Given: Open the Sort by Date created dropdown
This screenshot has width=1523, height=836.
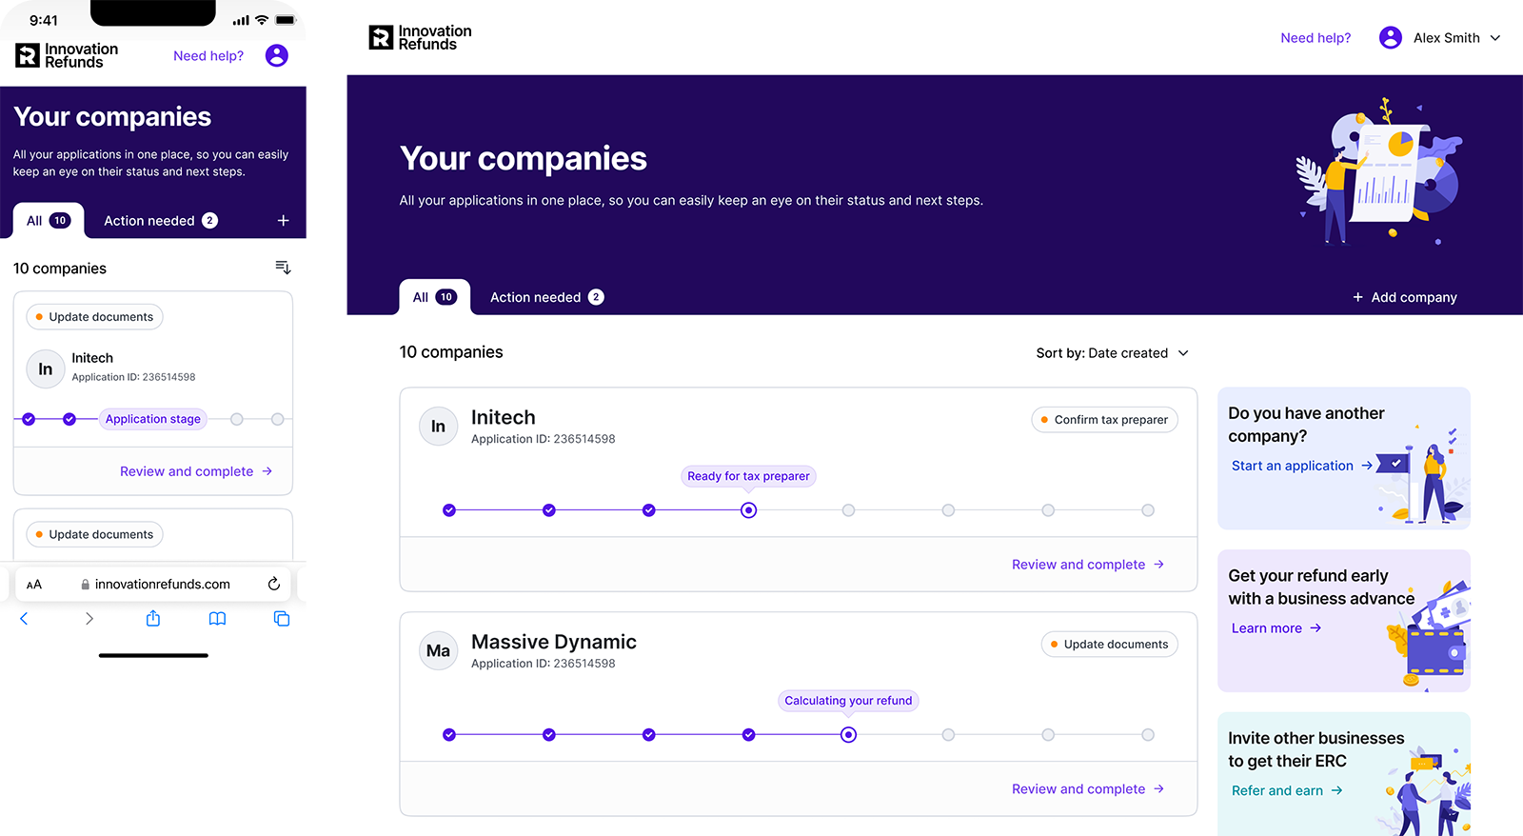Looking at the screenshot, I should pyautogui.click(x=1112, y=353).
